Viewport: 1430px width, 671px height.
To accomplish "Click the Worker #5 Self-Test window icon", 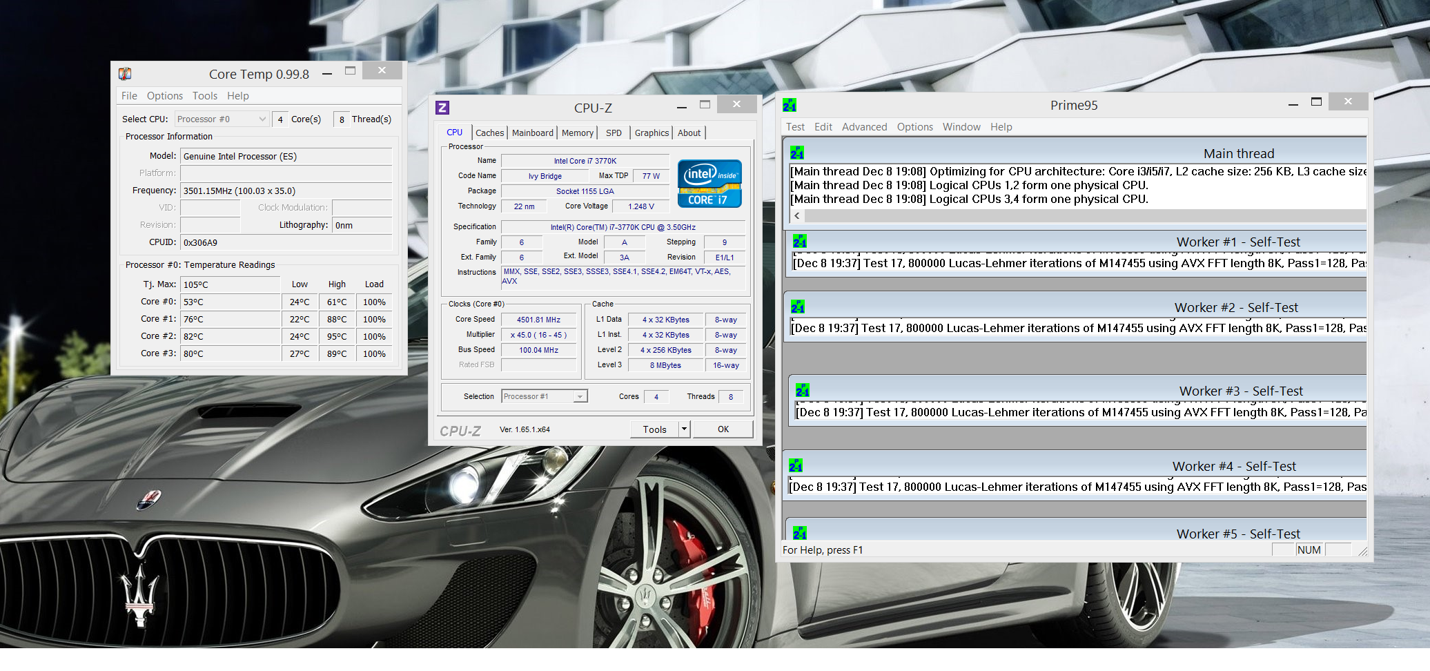I will [x=800, y=533].
